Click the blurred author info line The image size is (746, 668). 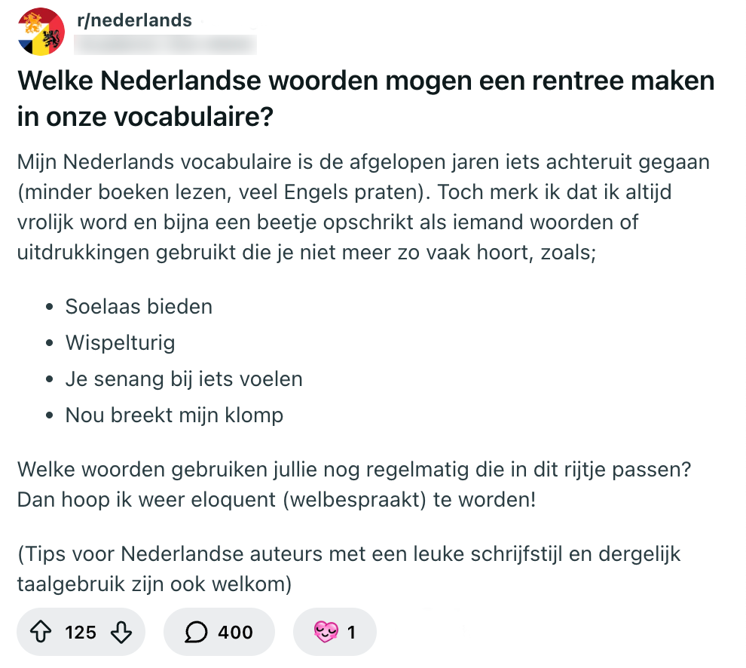click(167, 44)
